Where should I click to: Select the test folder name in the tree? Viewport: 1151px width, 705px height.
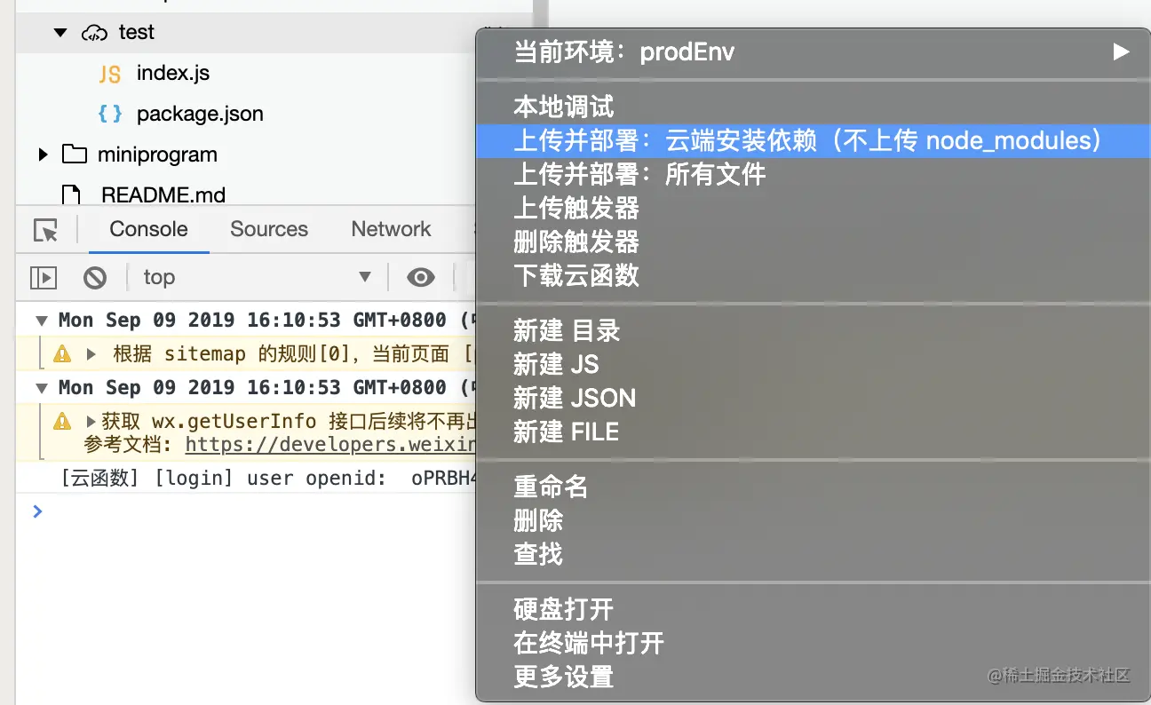coord(137,32)
